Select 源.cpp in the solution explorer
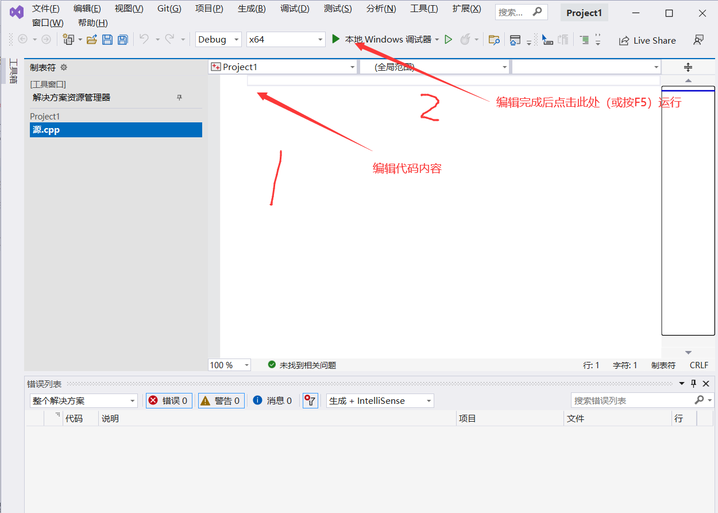 pyautogui.click(x=116, y=130)
